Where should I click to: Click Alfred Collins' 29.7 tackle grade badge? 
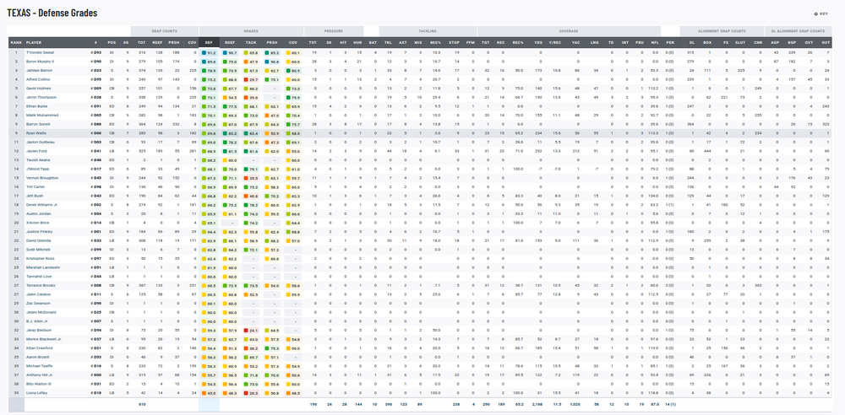(x=252, y=79)
